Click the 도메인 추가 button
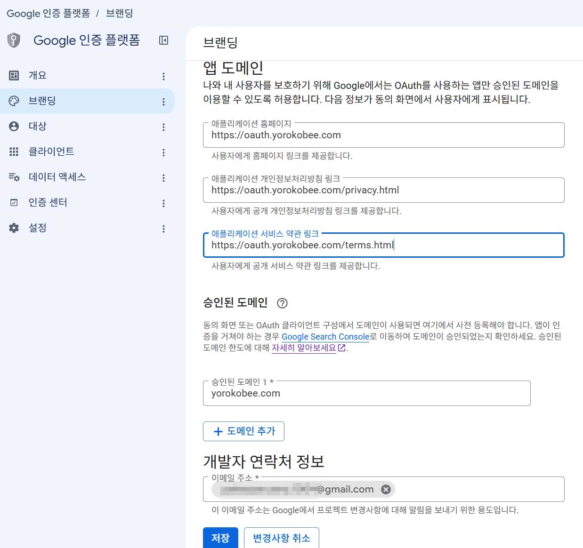The width and height of the screenshot is (583, 548). tap(243, 431)
